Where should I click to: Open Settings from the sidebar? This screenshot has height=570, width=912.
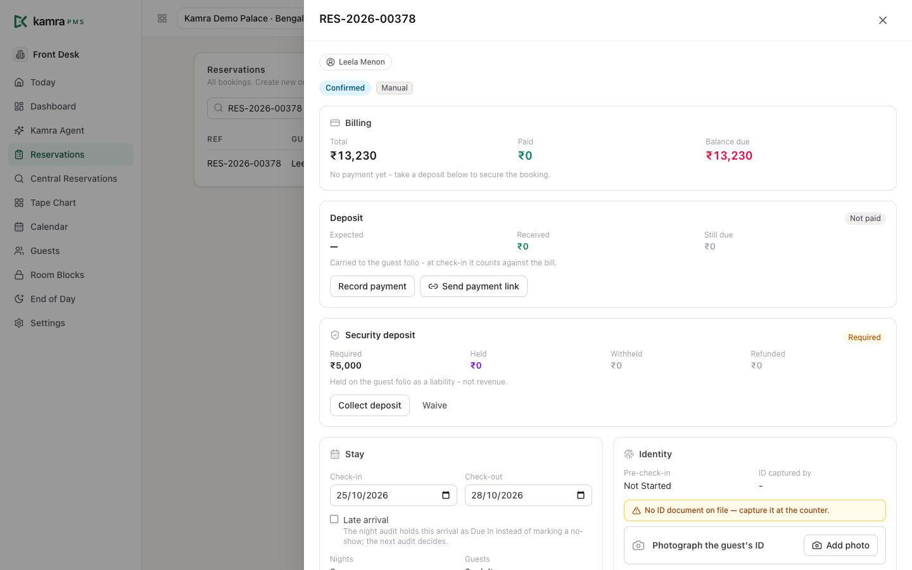pyautogui.click(x=70, y=323)
